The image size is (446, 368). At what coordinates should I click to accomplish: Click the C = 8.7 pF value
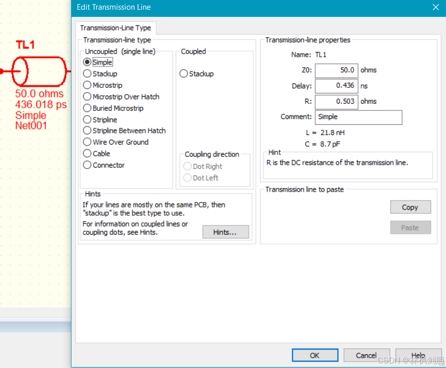pos(322,144)
